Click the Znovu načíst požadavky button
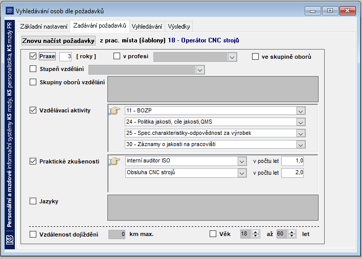The width and height of the screenshot is (362, 259). point(58,40)
